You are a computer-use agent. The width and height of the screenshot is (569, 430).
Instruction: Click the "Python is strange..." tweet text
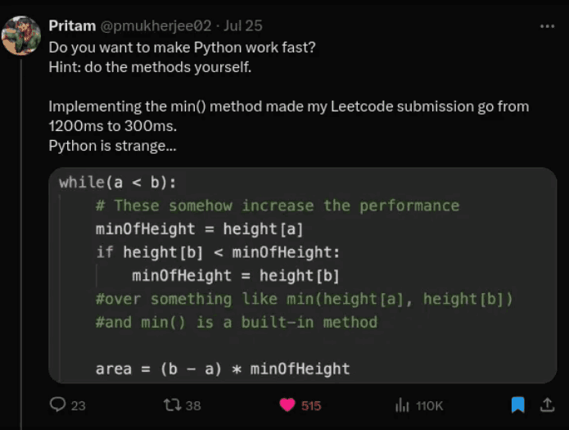112,147
